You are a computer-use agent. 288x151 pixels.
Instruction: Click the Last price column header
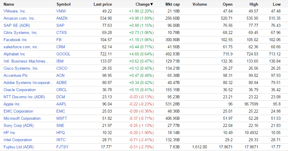point(103,4)
